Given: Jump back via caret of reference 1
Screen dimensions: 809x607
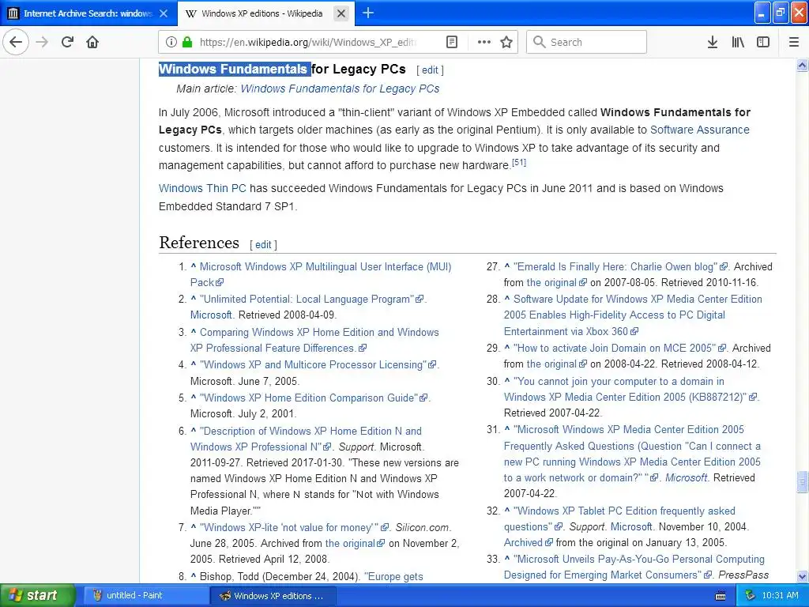Looking at the screenshot, I should tap(194, 266).
